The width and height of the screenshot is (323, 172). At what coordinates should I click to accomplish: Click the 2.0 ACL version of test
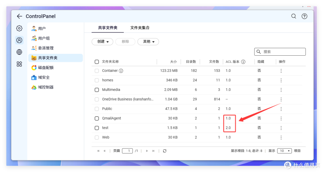(228, 128)
